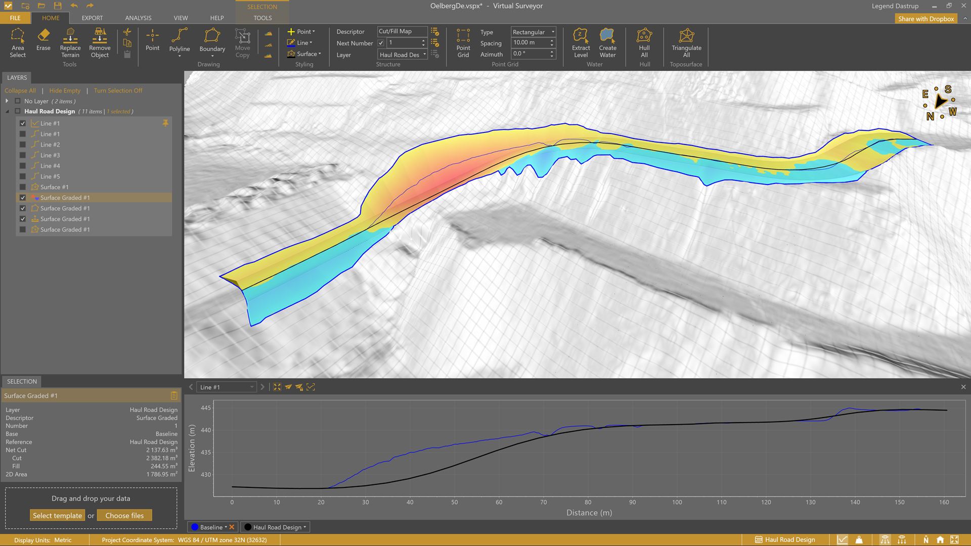Click the Choose files button

tap(124, 516)
